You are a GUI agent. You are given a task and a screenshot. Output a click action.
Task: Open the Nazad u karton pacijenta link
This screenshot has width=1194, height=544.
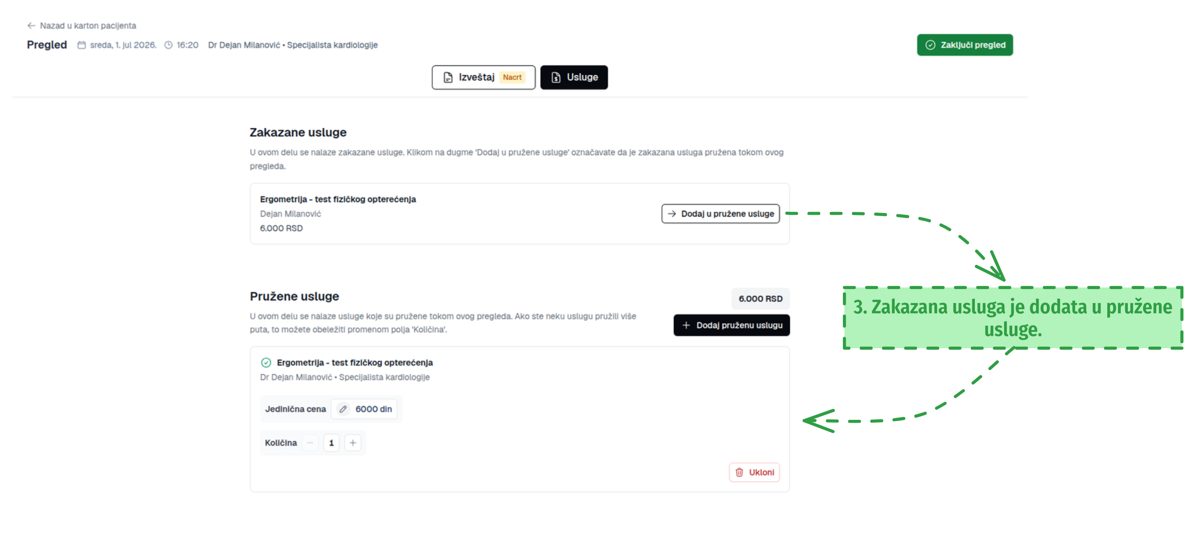81,25
